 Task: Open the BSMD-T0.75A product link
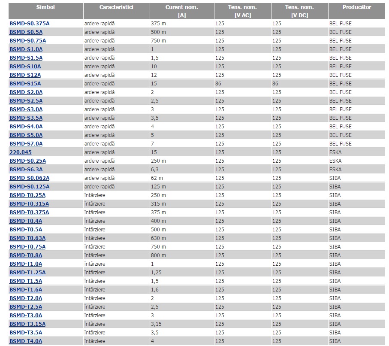[x=27, y=247]
